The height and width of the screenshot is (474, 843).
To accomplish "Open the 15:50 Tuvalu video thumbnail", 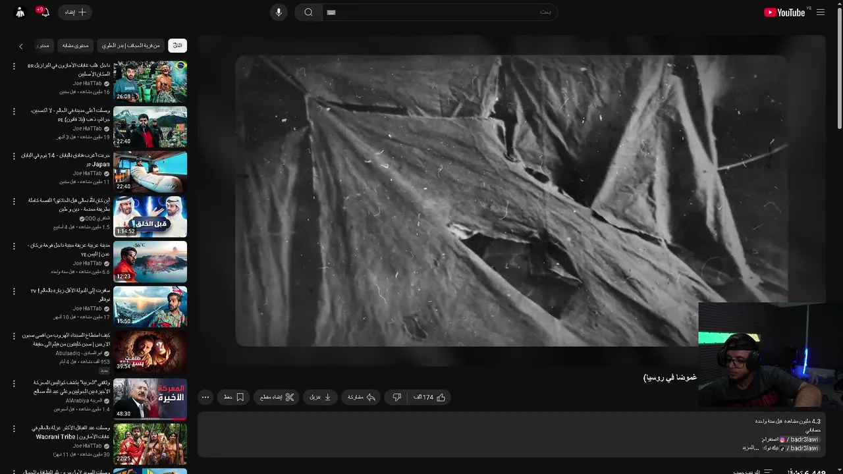I will tap(150, 306).
